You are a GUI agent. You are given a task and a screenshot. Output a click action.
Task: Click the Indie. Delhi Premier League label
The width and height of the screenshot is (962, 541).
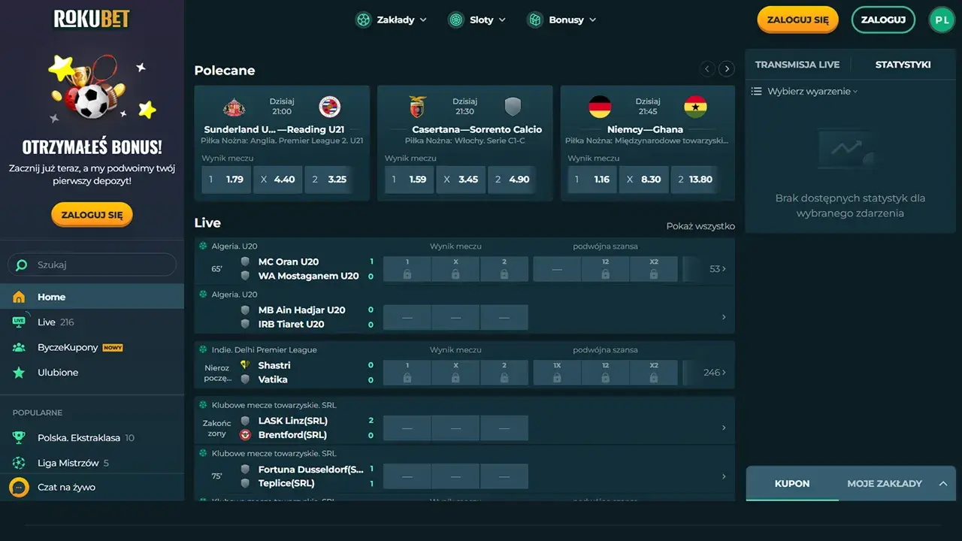(x=264, y=350)
